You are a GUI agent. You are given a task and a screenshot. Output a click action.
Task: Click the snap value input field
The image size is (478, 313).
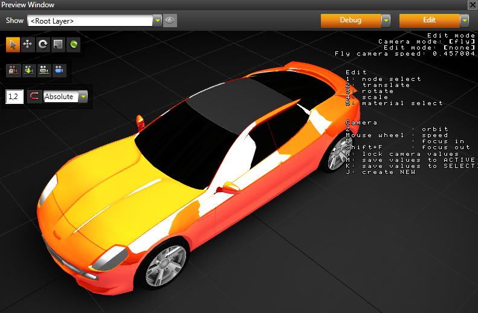click(x=15, y=97)
